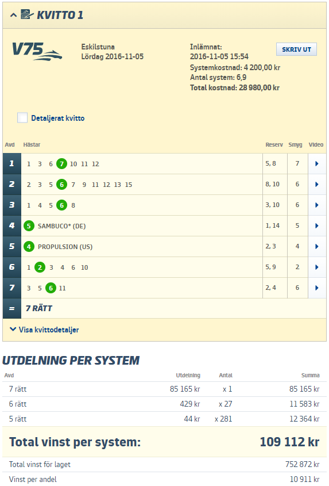Click the Propulsion (US) horse name

click(x=65, y=247)
